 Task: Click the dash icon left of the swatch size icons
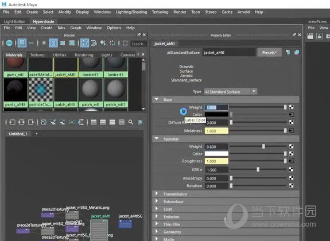pos(32,43)
